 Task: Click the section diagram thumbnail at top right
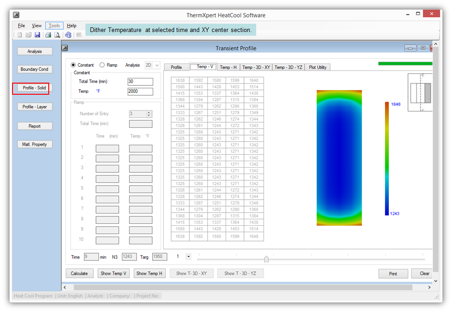(420, 92)
